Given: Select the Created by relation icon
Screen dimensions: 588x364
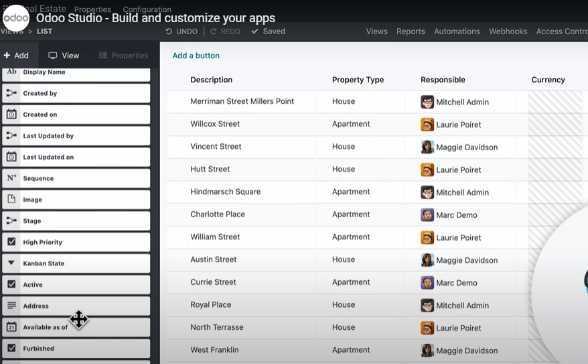Looking at the screenshot, I should coord(11,93).
